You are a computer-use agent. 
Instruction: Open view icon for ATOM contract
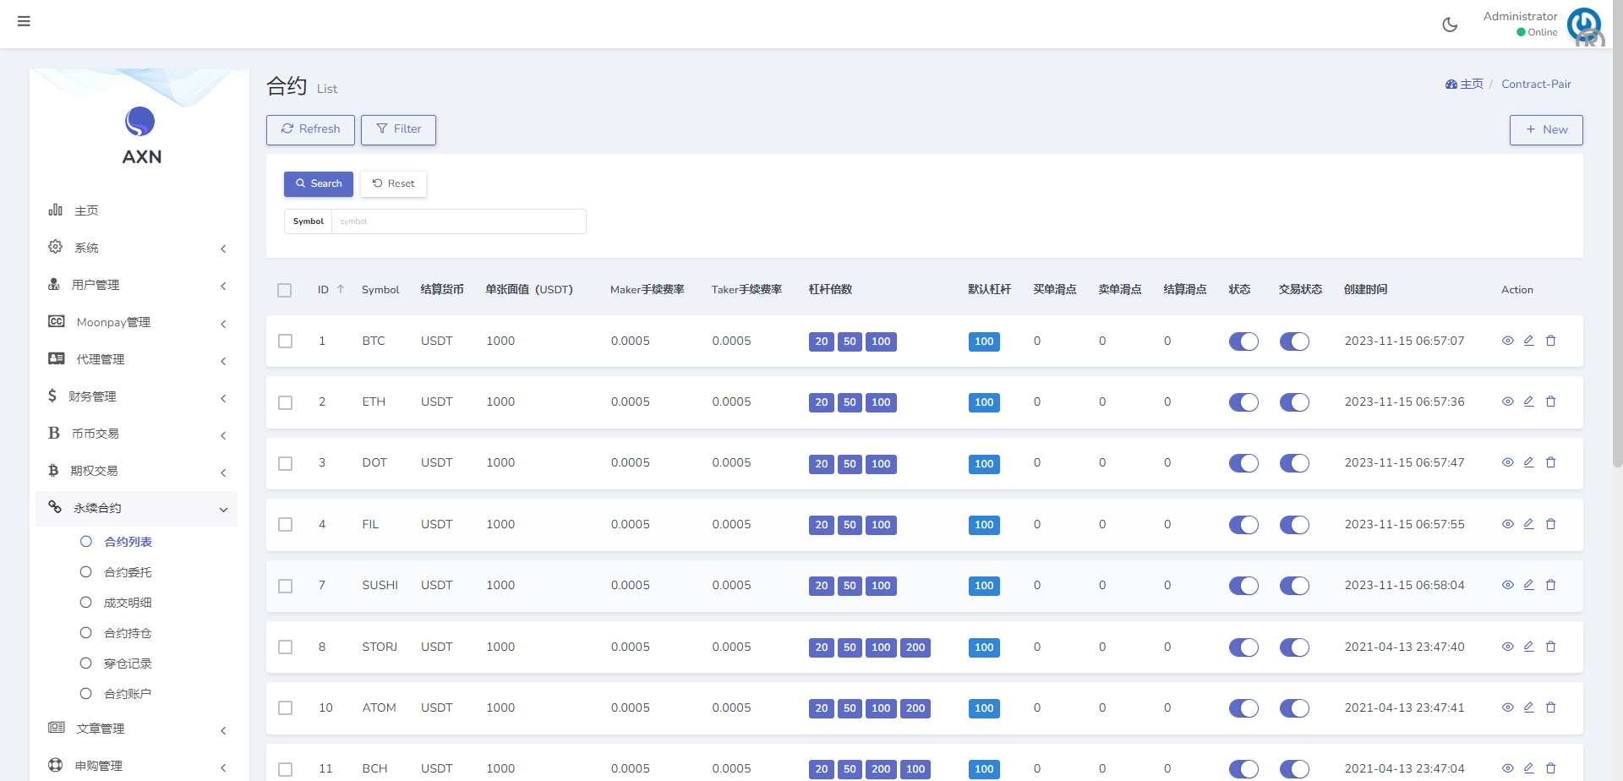[1507, 707]
